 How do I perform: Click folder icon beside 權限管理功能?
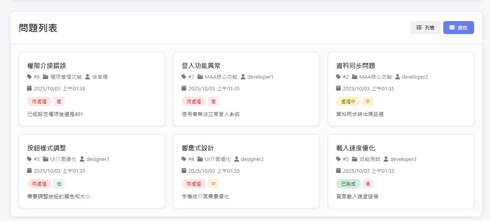point(46,77)
